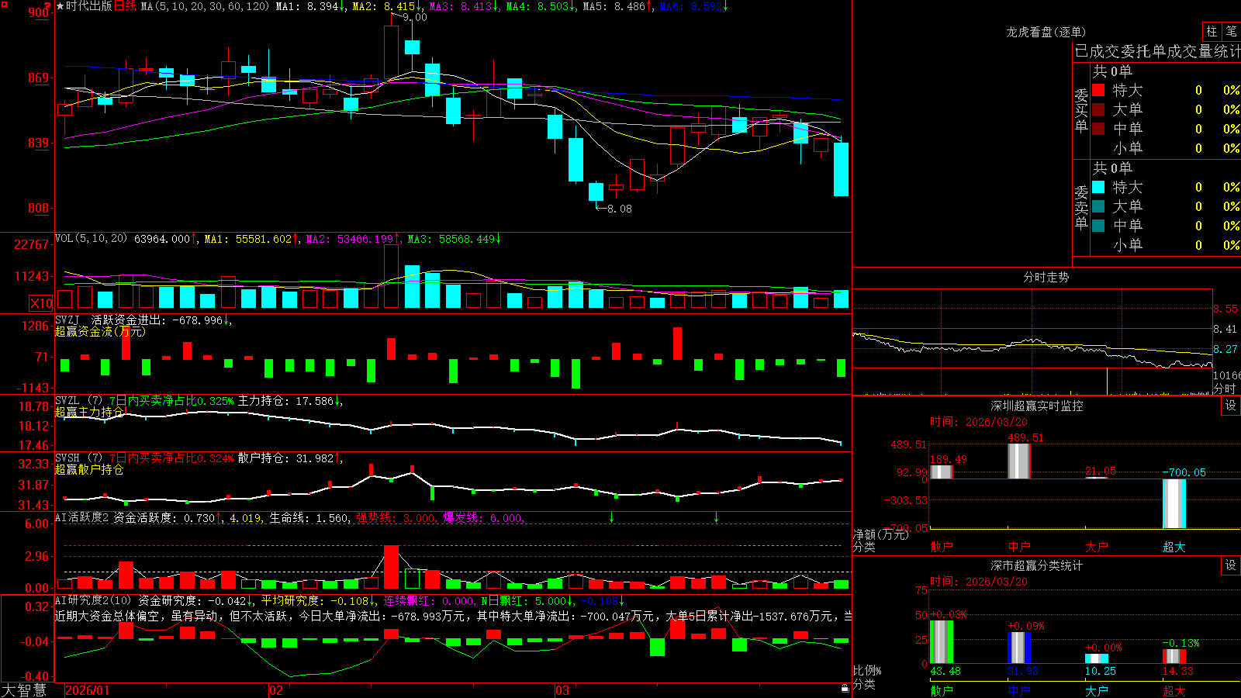1241x698 pixels.
Task: Click the 时间: 2026/03/20 in monitor panel
Action: point(979,422)
